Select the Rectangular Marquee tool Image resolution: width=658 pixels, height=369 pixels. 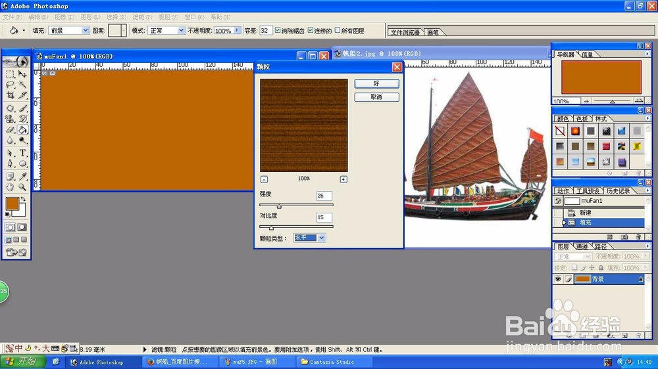[x=10, y=75]
